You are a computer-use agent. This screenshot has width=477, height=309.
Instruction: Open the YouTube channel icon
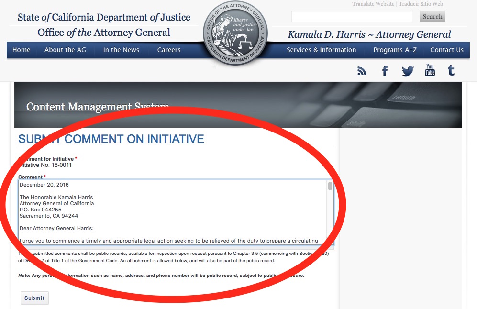click(x=430, y=70)
